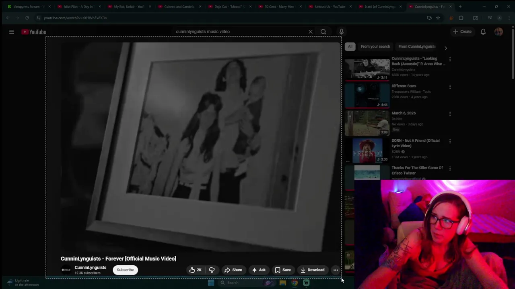Dislike the video with the thumbs-down
The width and height of the screenshot is (515, 289).
(x=212, y=270)
